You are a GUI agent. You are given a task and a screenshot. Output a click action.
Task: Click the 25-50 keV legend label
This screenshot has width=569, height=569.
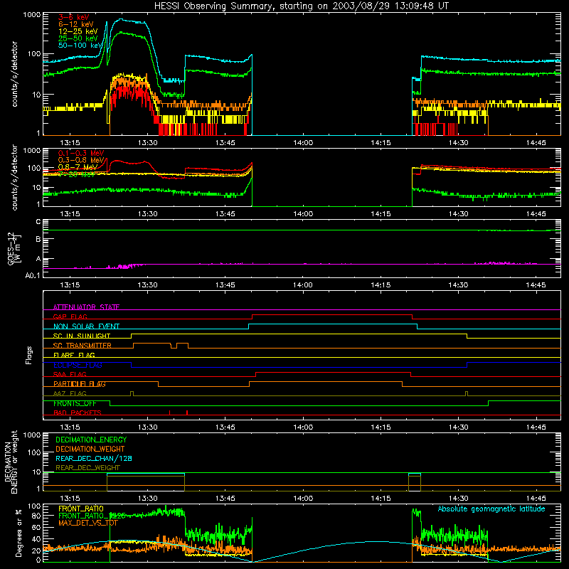(78, 38)
